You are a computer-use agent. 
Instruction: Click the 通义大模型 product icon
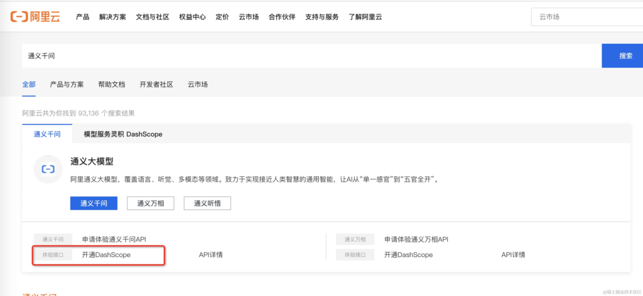point(48,169)
